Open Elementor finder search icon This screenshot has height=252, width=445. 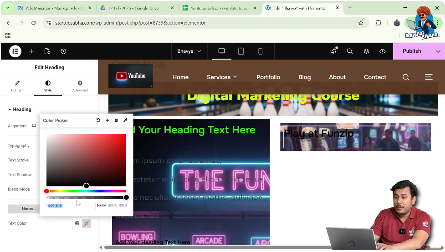click(350, 51)
